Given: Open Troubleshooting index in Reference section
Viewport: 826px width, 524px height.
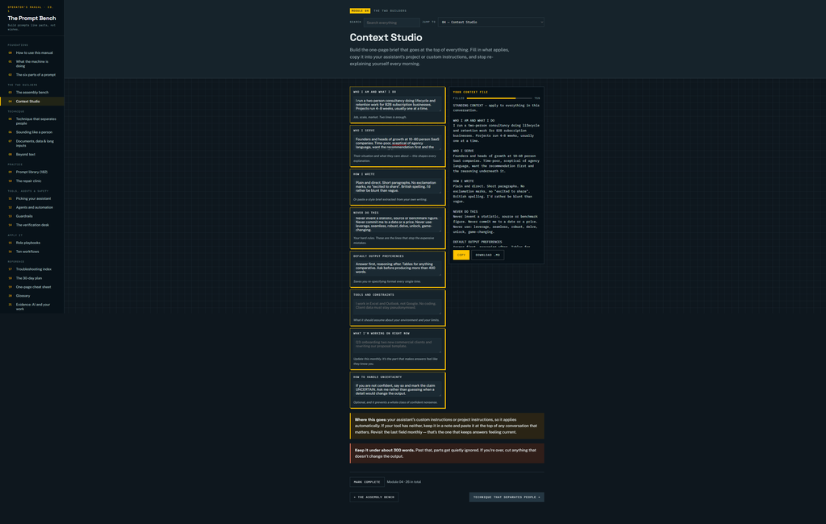Looking at the screenshot, I should click(33, 269).
